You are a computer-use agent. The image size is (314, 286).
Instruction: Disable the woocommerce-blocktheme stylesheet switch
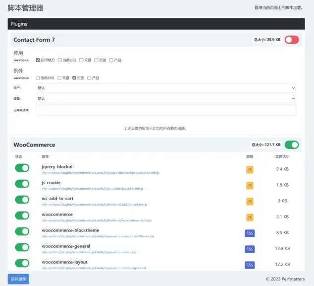22,231
